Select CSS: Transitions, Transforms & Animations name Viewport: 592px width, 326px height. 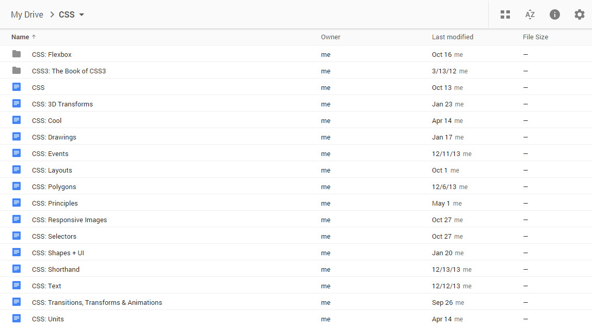tap(97, 303)
